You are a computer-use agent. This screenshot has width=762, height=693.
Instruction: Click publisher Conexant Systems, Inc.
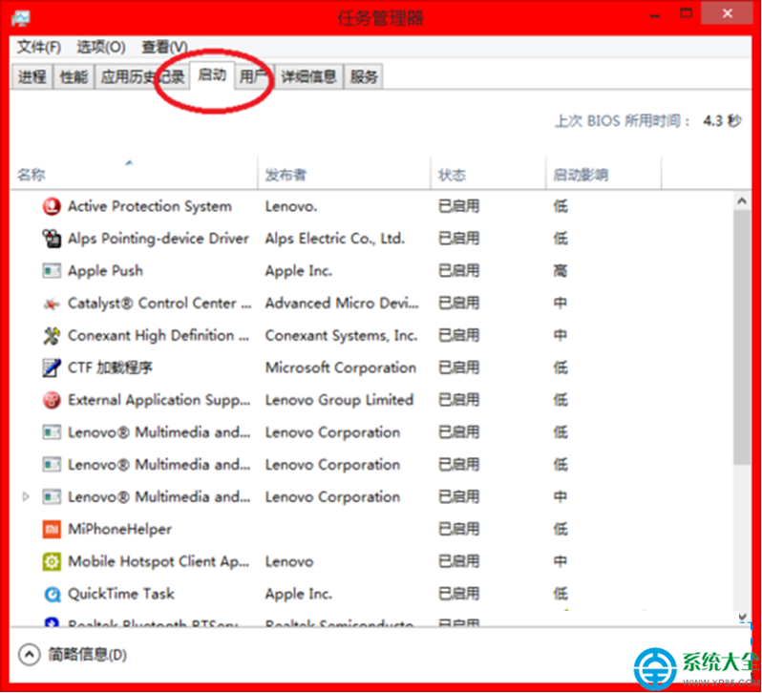(341, 336)
